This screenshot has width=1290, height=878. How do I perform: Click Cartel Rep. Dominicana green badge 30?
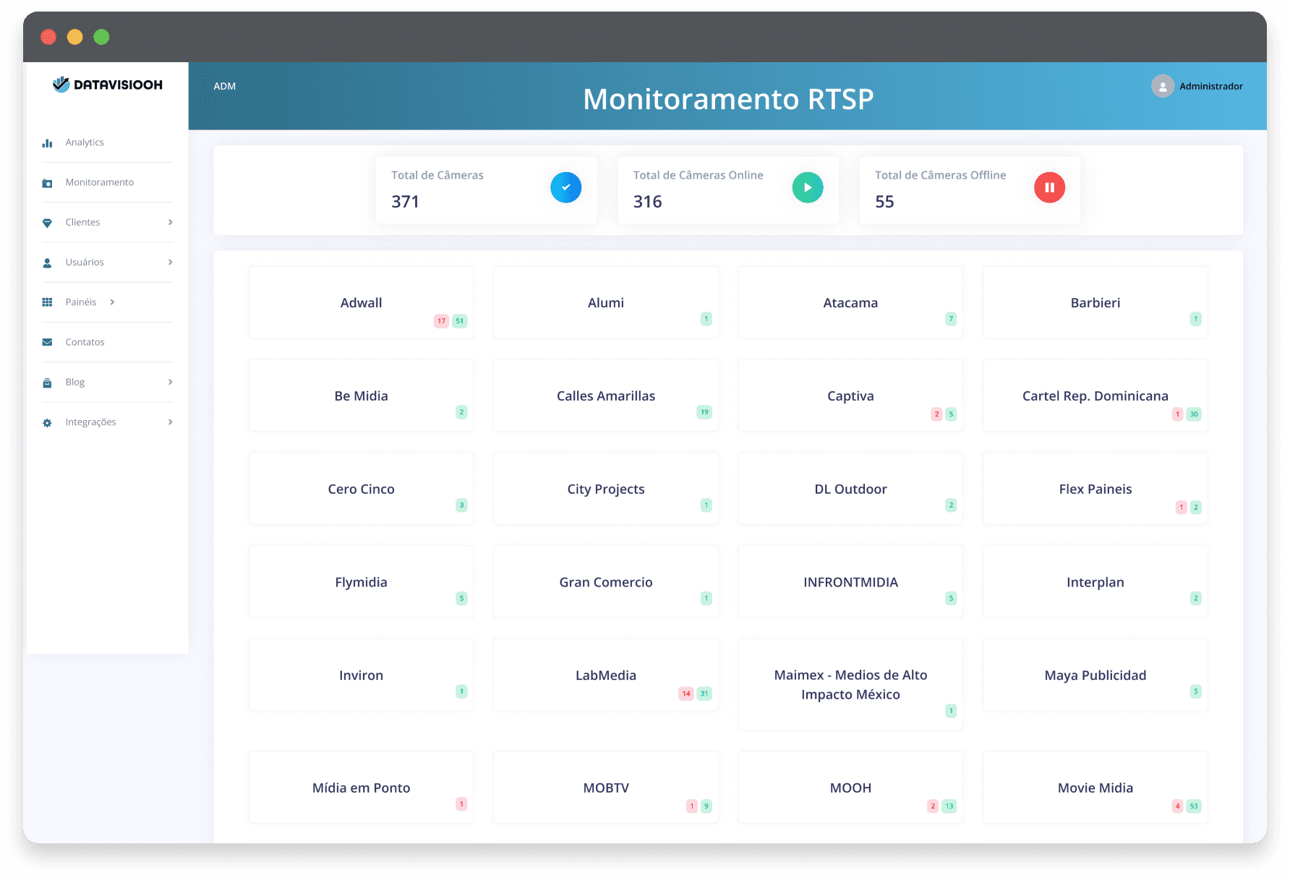click(1194, 414)
